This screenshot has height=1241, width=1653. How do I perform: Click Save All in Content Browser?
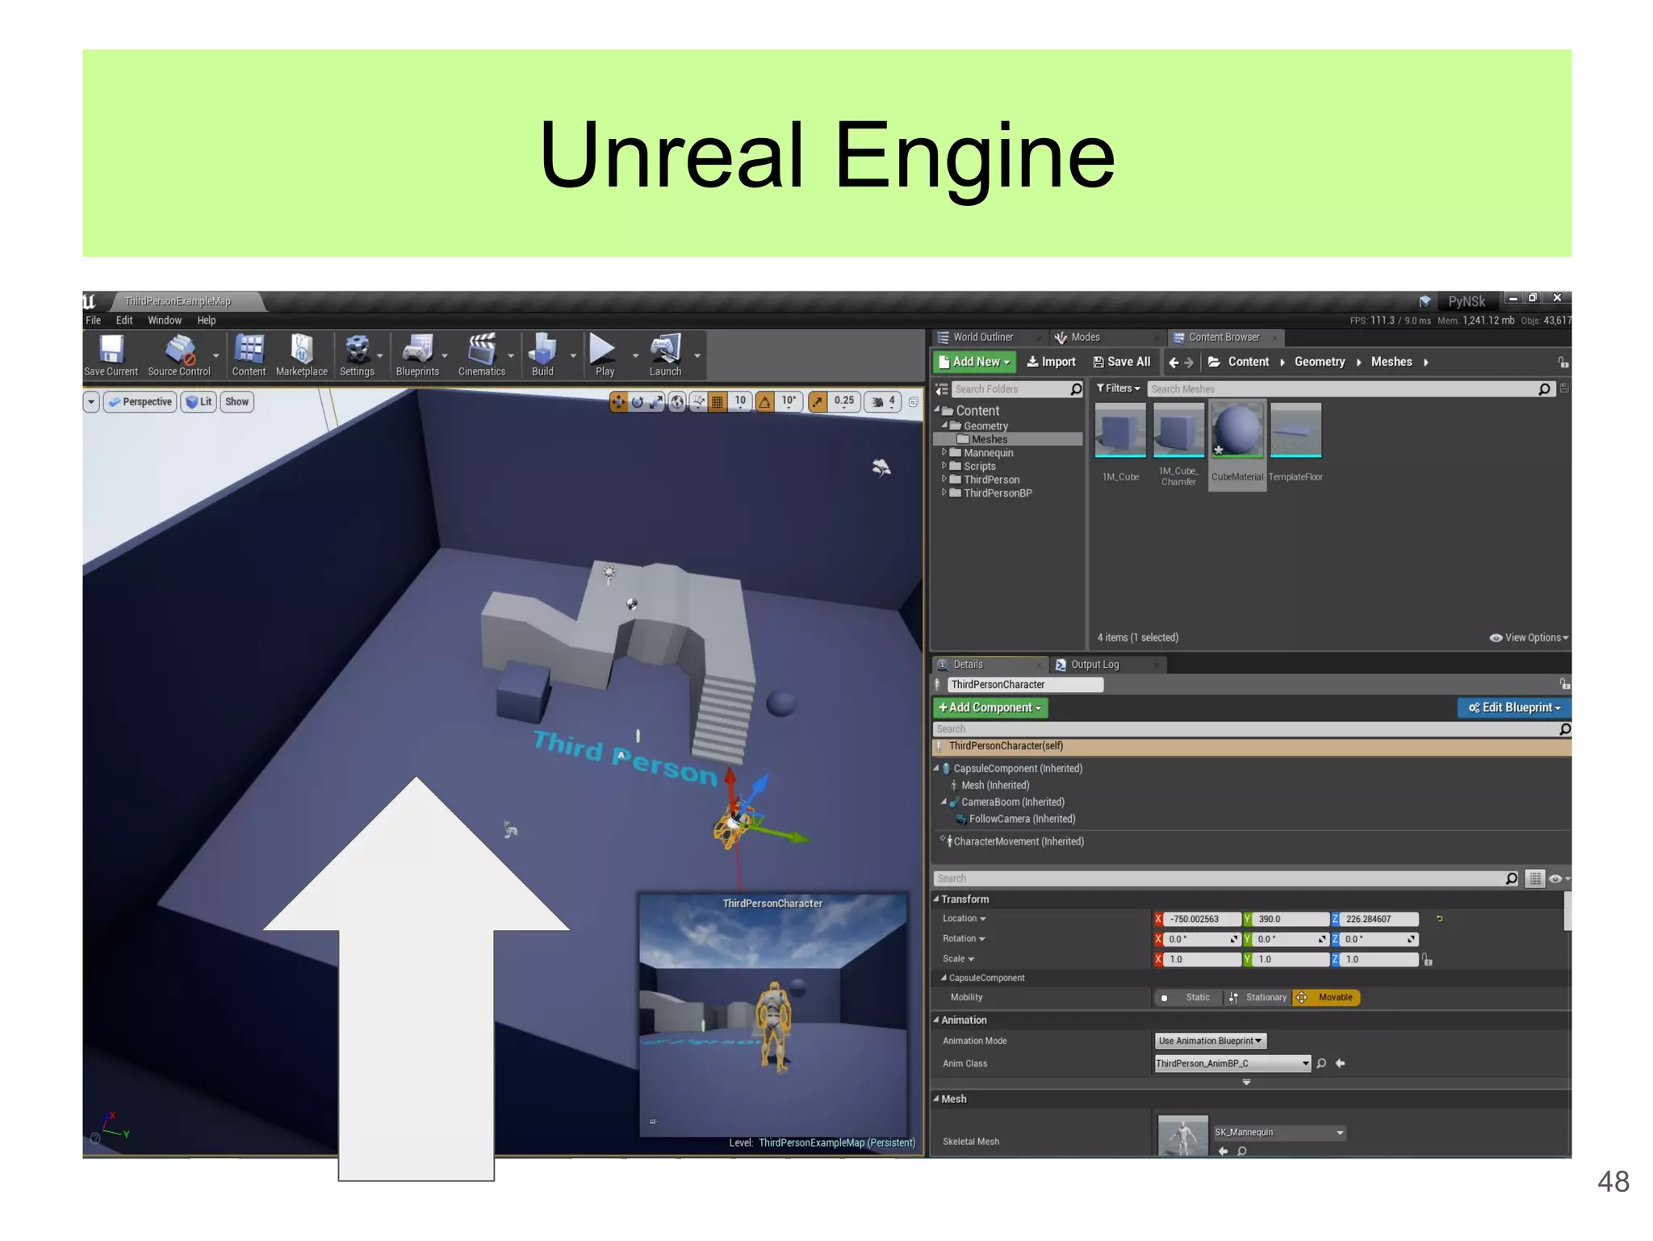(x=1122, y=363)
